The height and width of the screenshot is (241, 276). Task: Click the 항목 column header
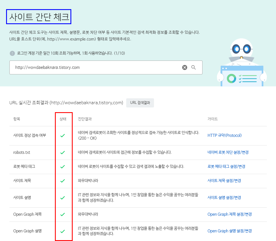coord(17,119)
